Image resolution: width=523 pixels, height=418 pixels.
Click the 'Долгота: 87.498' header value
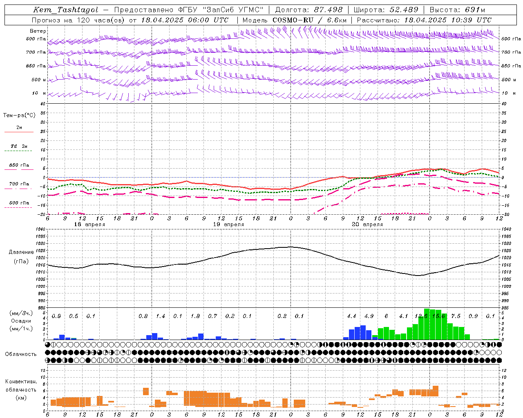[309, 10]
